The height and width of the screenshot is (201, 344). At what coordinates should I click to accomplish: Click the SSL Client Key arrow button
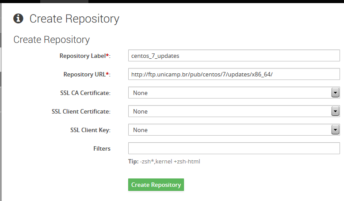[335, 130]
